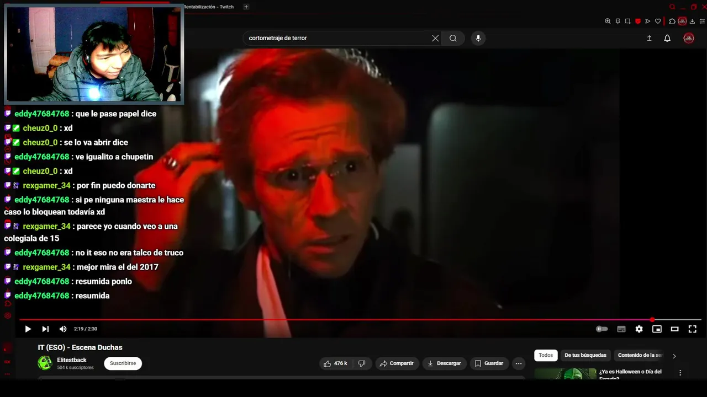The width and height of the screenshot is (707, 397).
Task: Open the browser downloads icon
Action: [x=692, y=22]
